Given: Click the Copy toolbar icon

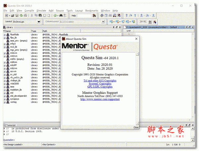Looking at the screenshot, I should [36, 16].
